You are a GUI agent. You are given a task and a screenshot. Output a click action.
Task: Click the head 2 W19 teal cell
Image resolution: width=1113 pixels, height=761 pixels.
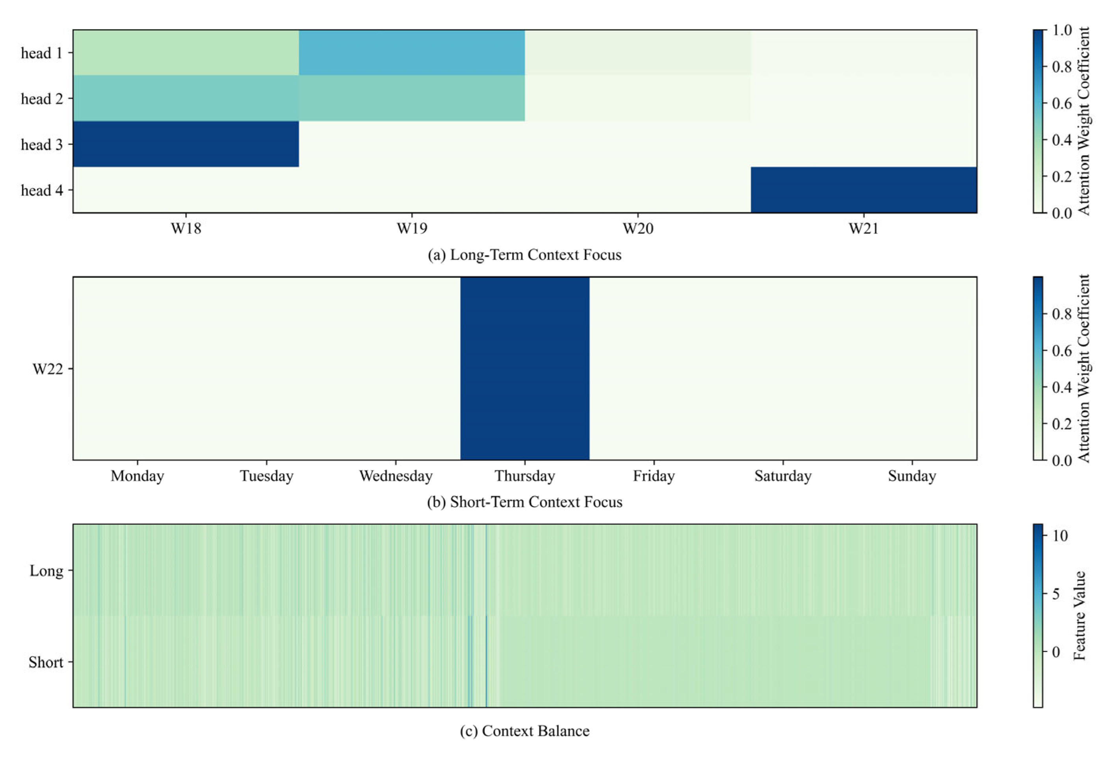tap(411, 98)
